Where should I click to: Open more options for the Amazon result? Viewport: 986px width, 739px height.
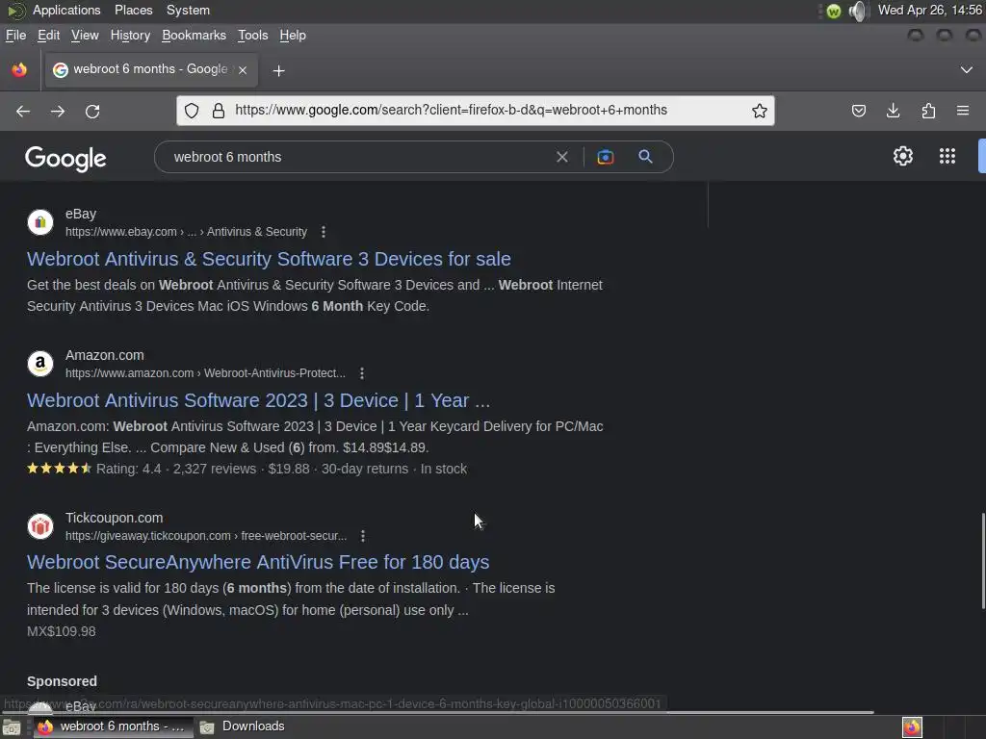point(362,373)
